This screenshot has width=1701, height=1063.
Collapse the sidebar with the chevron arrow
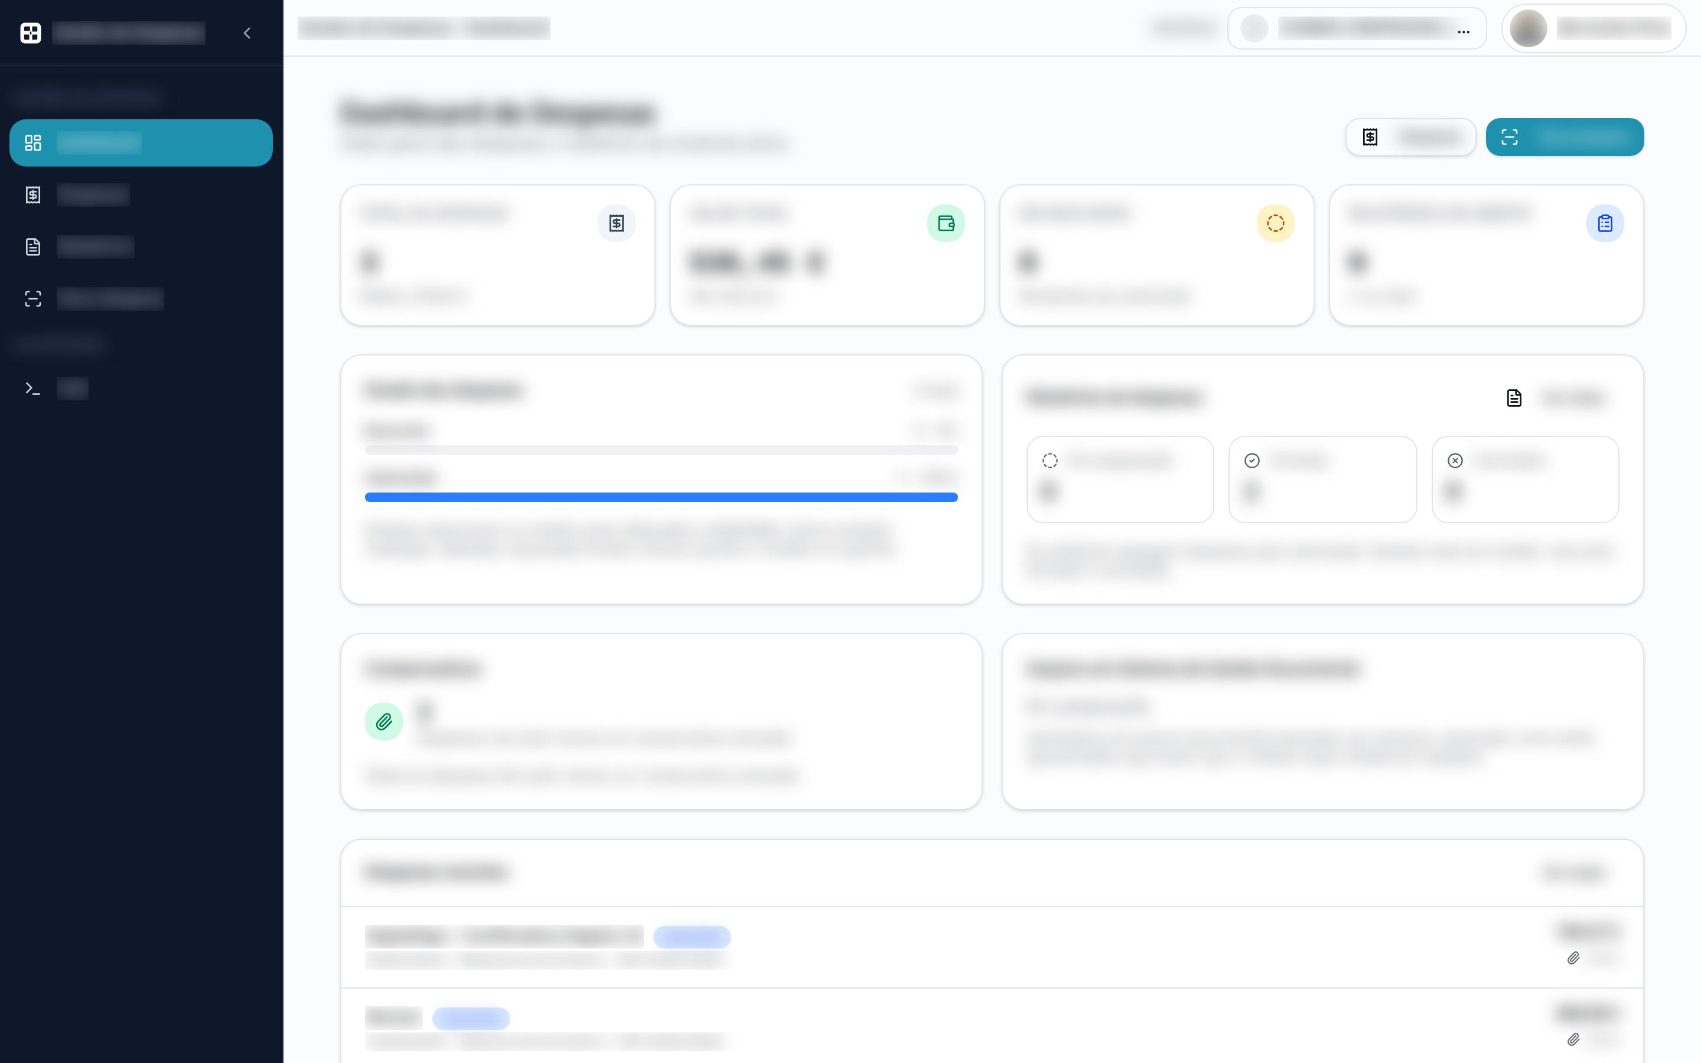pos(247,33)
